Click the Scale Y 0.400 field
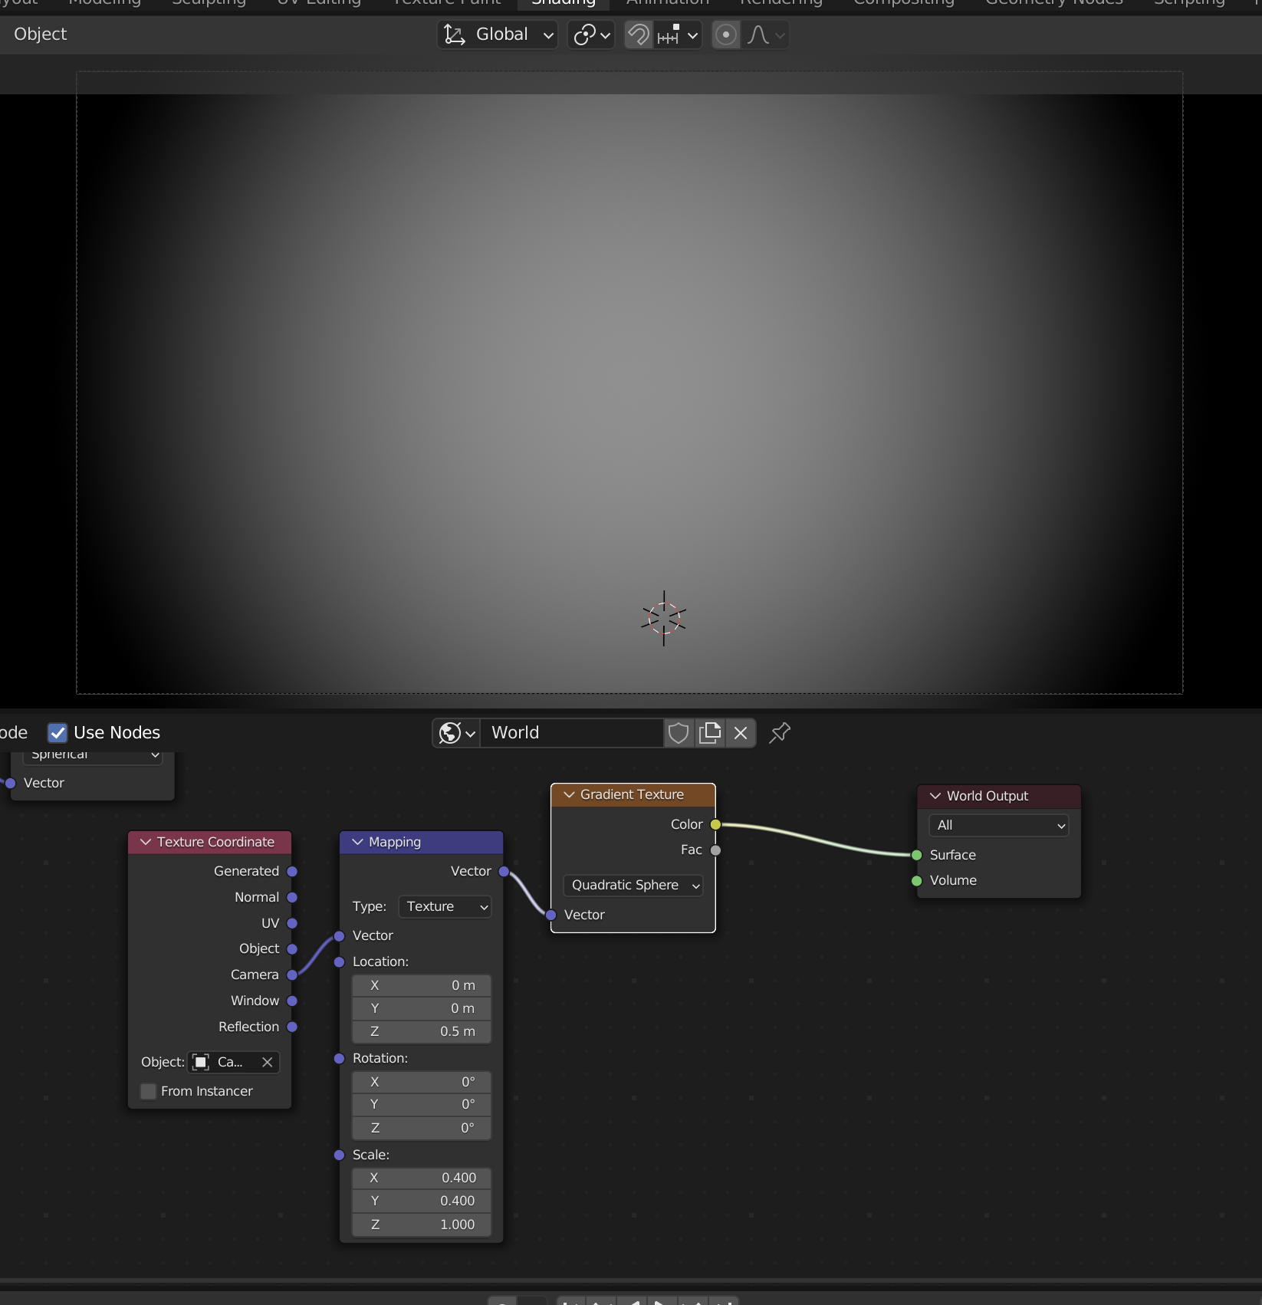1262x1305 pixels. point(422,1201)
